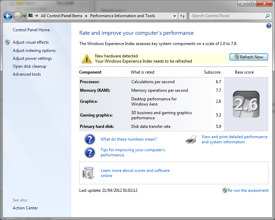
Task: Expand the All Control Panel Items arrow
Action: click(86, 16)
